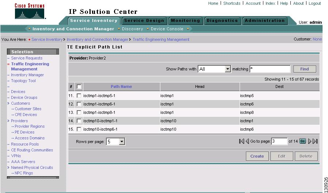
Task: Click the Go to page number field
Action: pos(279,142)
